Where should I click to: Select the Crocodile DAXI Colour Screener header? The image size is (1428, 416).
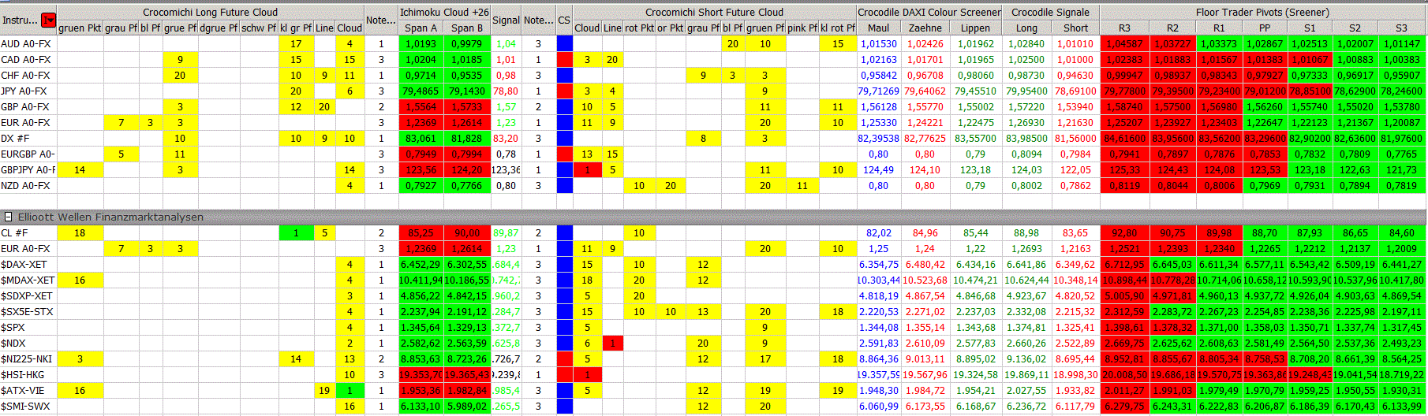click(x=929, y=12)
